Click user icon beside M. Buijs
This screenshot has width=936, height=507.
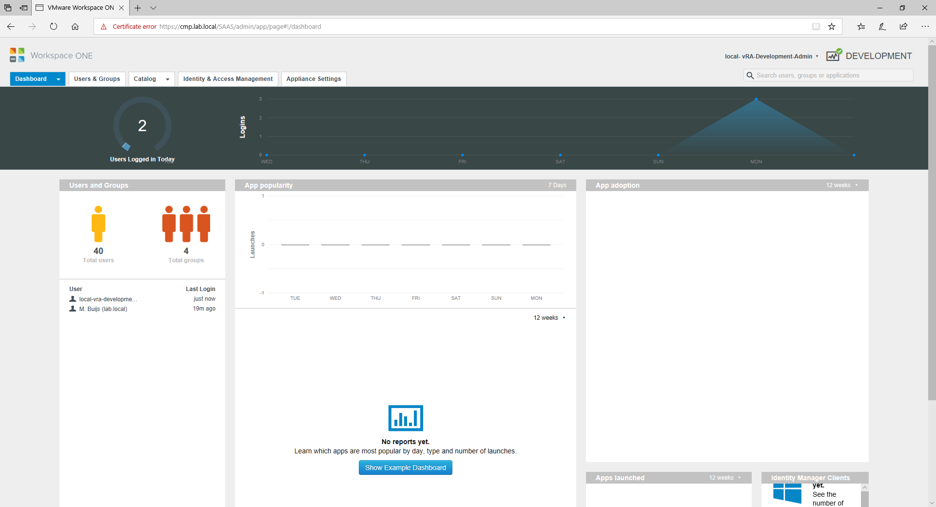click(73, 309)
